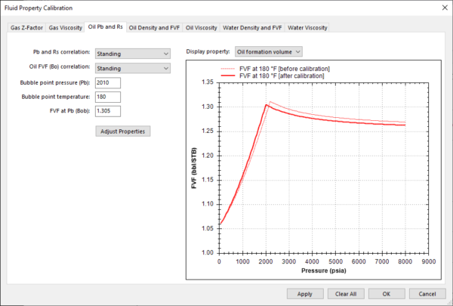453x306 pixels.
Task: Click the Apply button
Action: tap(305, 293)
